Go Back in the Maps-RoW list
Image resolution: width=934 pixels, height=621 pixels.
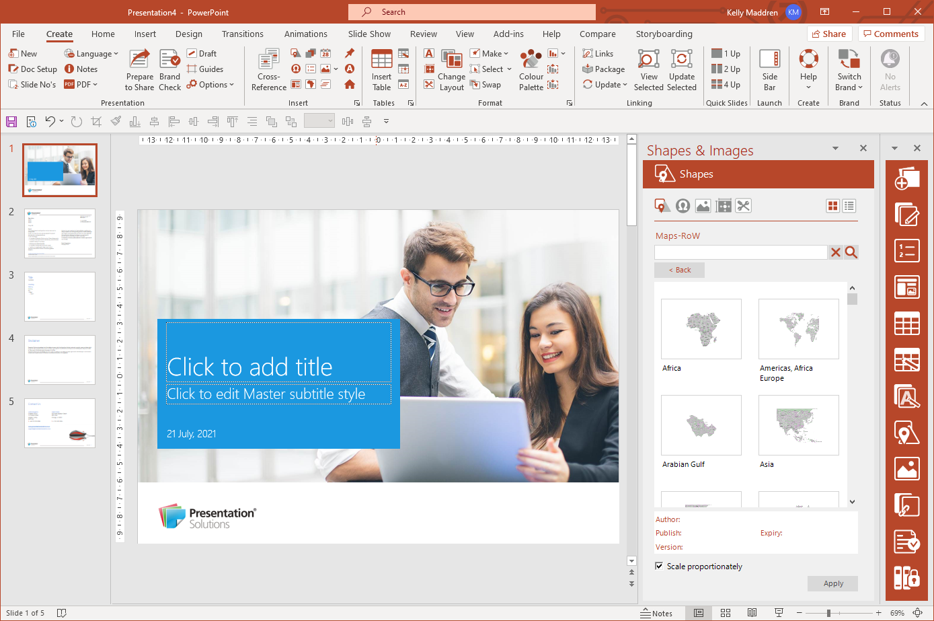[x=679, y=269]
